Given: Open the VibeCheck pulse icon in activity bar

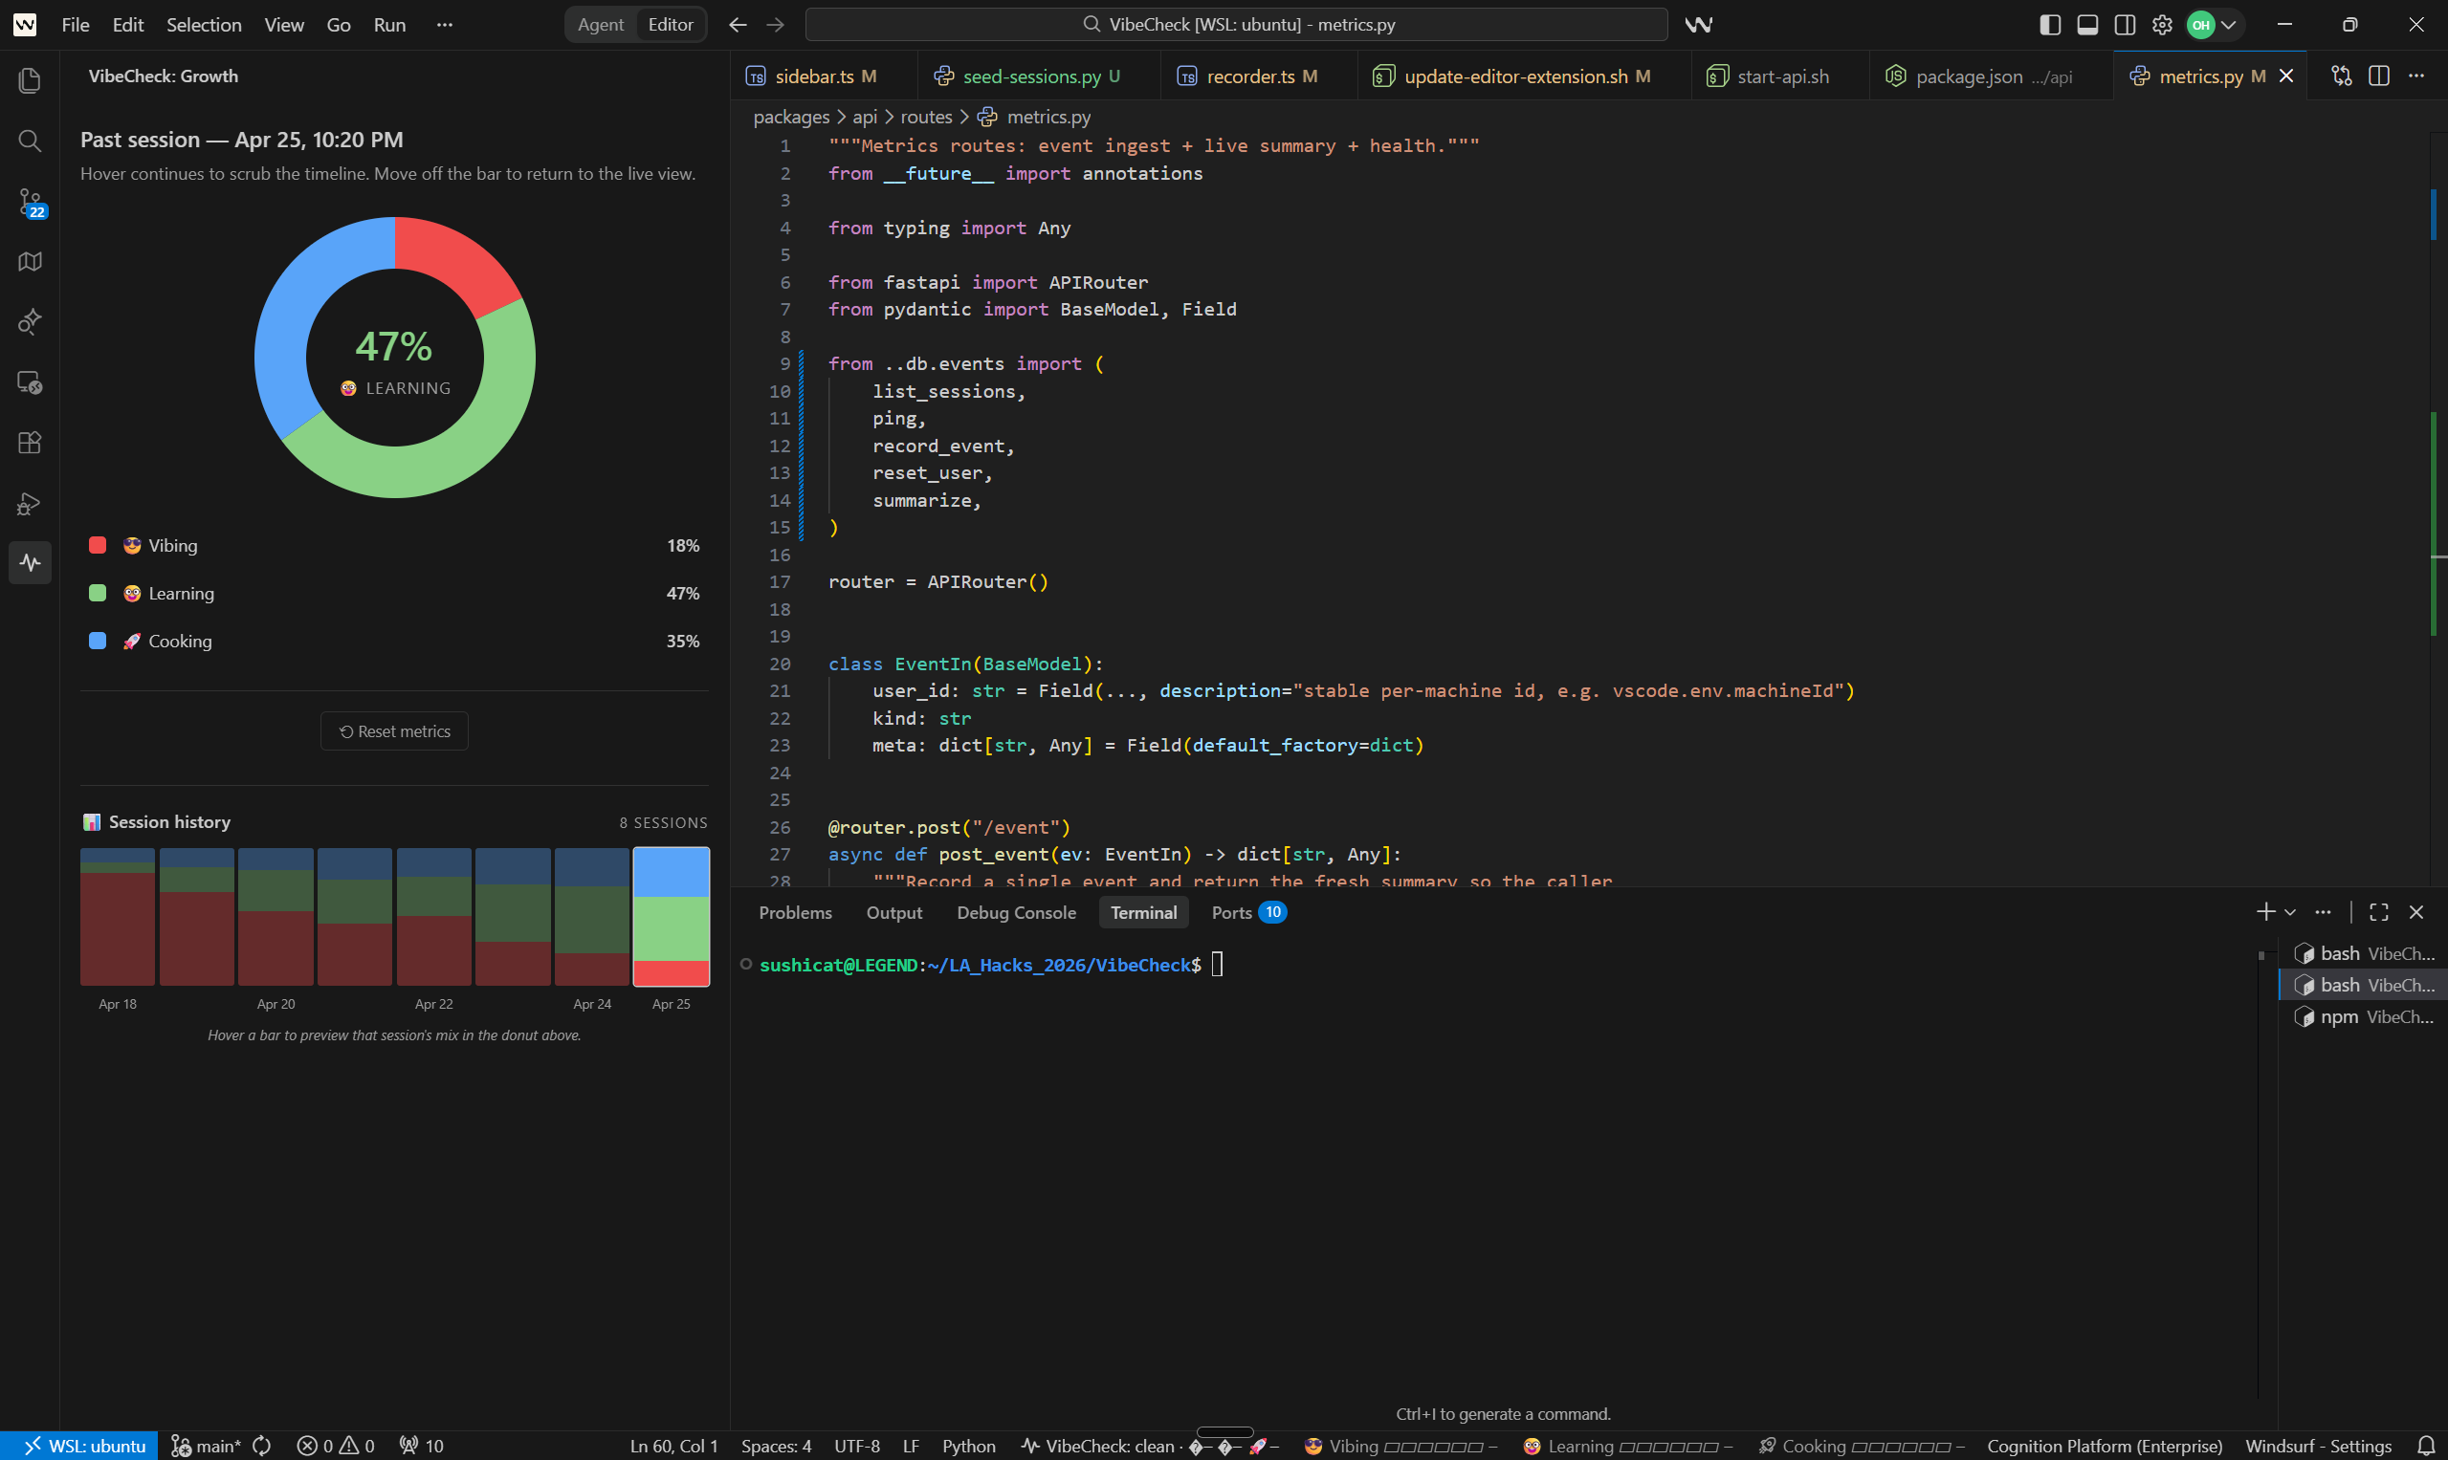Looking at the screenshot, I should 30,563.
